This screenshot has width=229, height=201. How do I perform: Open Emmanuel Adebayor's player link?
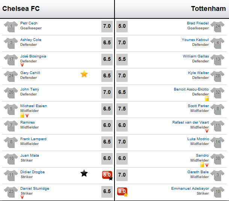190,189
